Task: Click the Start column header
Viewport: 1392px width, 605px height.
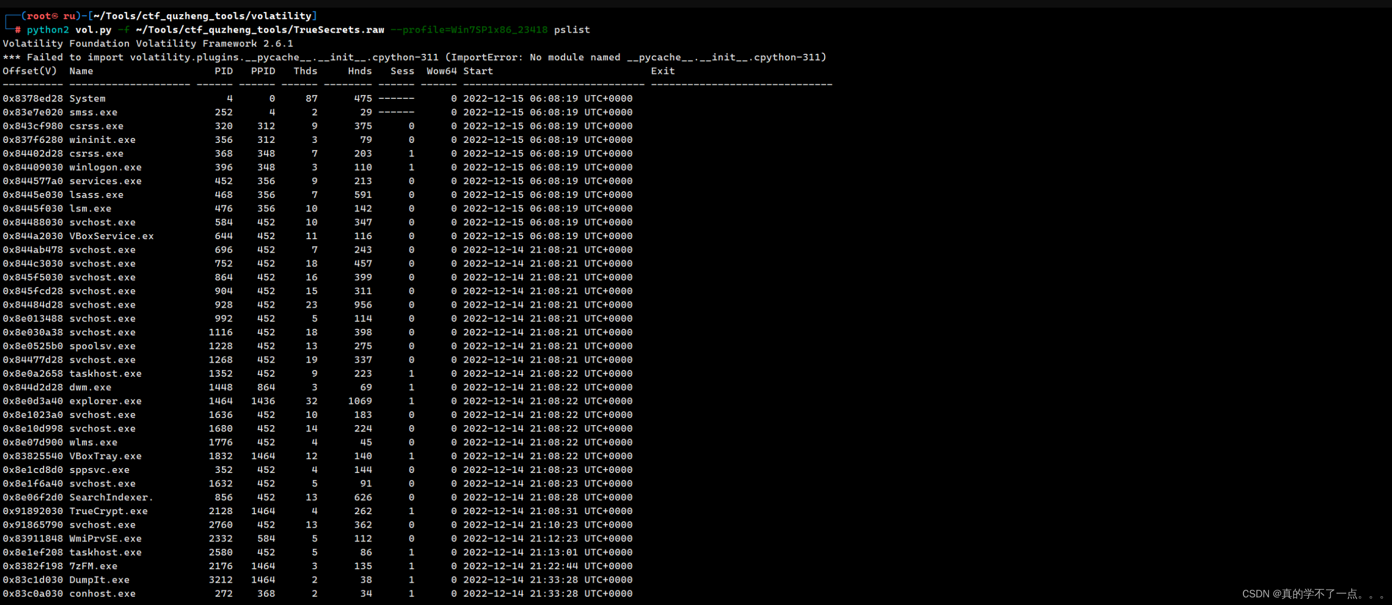Action: (x=478, y=71)
